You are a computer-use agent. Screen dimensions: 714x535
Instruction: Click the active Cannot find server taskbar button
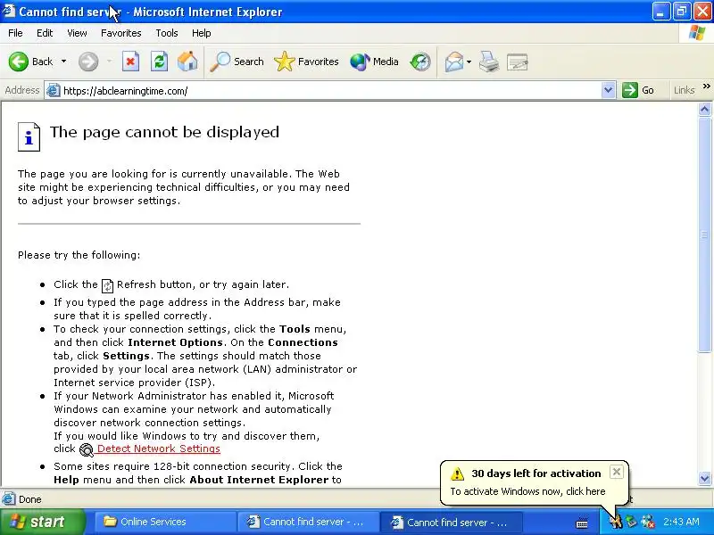click(x=451, y=523)
